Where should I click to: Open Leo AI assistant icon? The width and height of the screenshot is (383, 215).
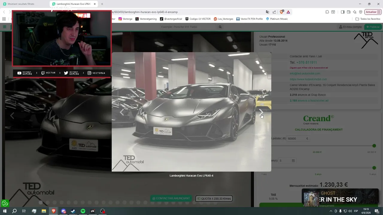point(355,12)
